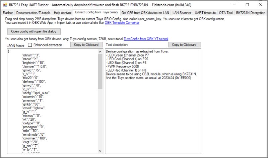Click the CB2L module BK7231N description line
Screen dimensions: 268x158
point(151,74)
